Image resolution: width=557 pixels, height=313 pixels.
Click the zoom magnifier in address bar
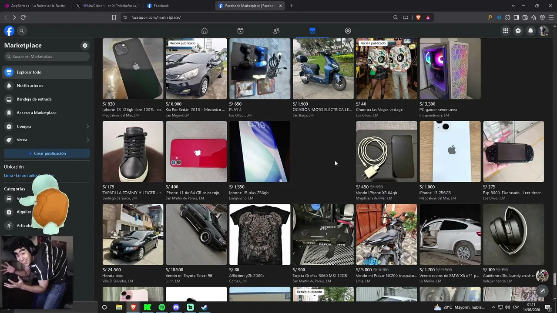tap(396, 17)
